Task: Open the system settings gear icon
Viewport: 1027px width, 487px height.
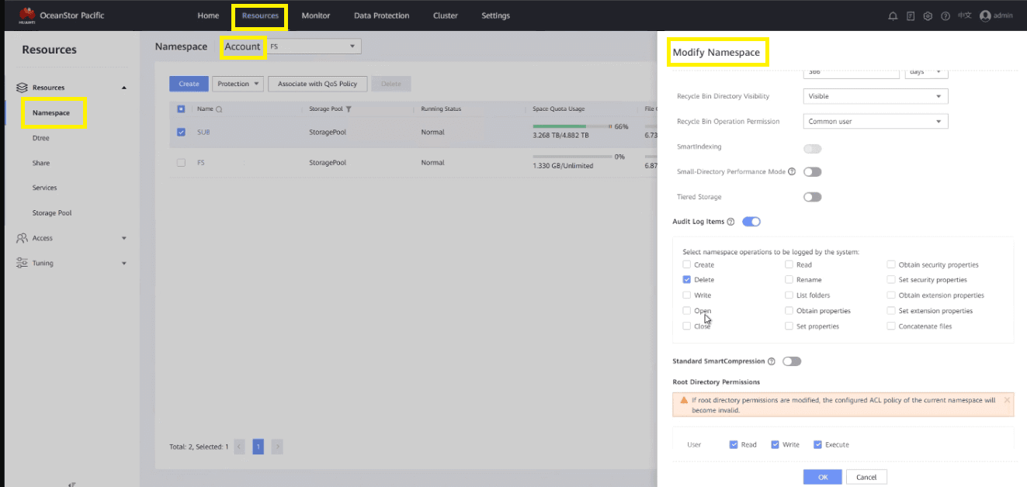Action: click(x=927, y=16)
